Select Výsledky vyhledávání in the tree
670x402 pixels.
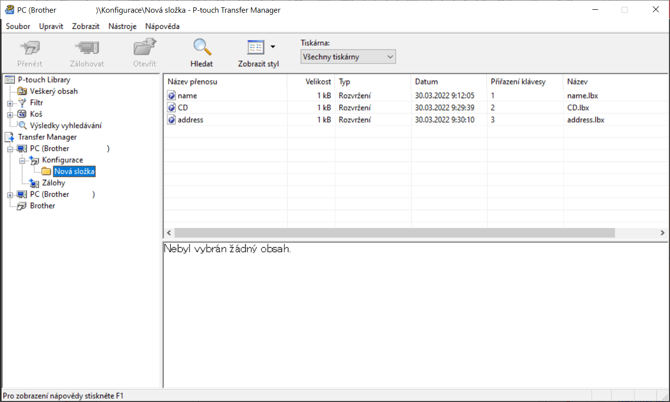[x=66, y=126]
